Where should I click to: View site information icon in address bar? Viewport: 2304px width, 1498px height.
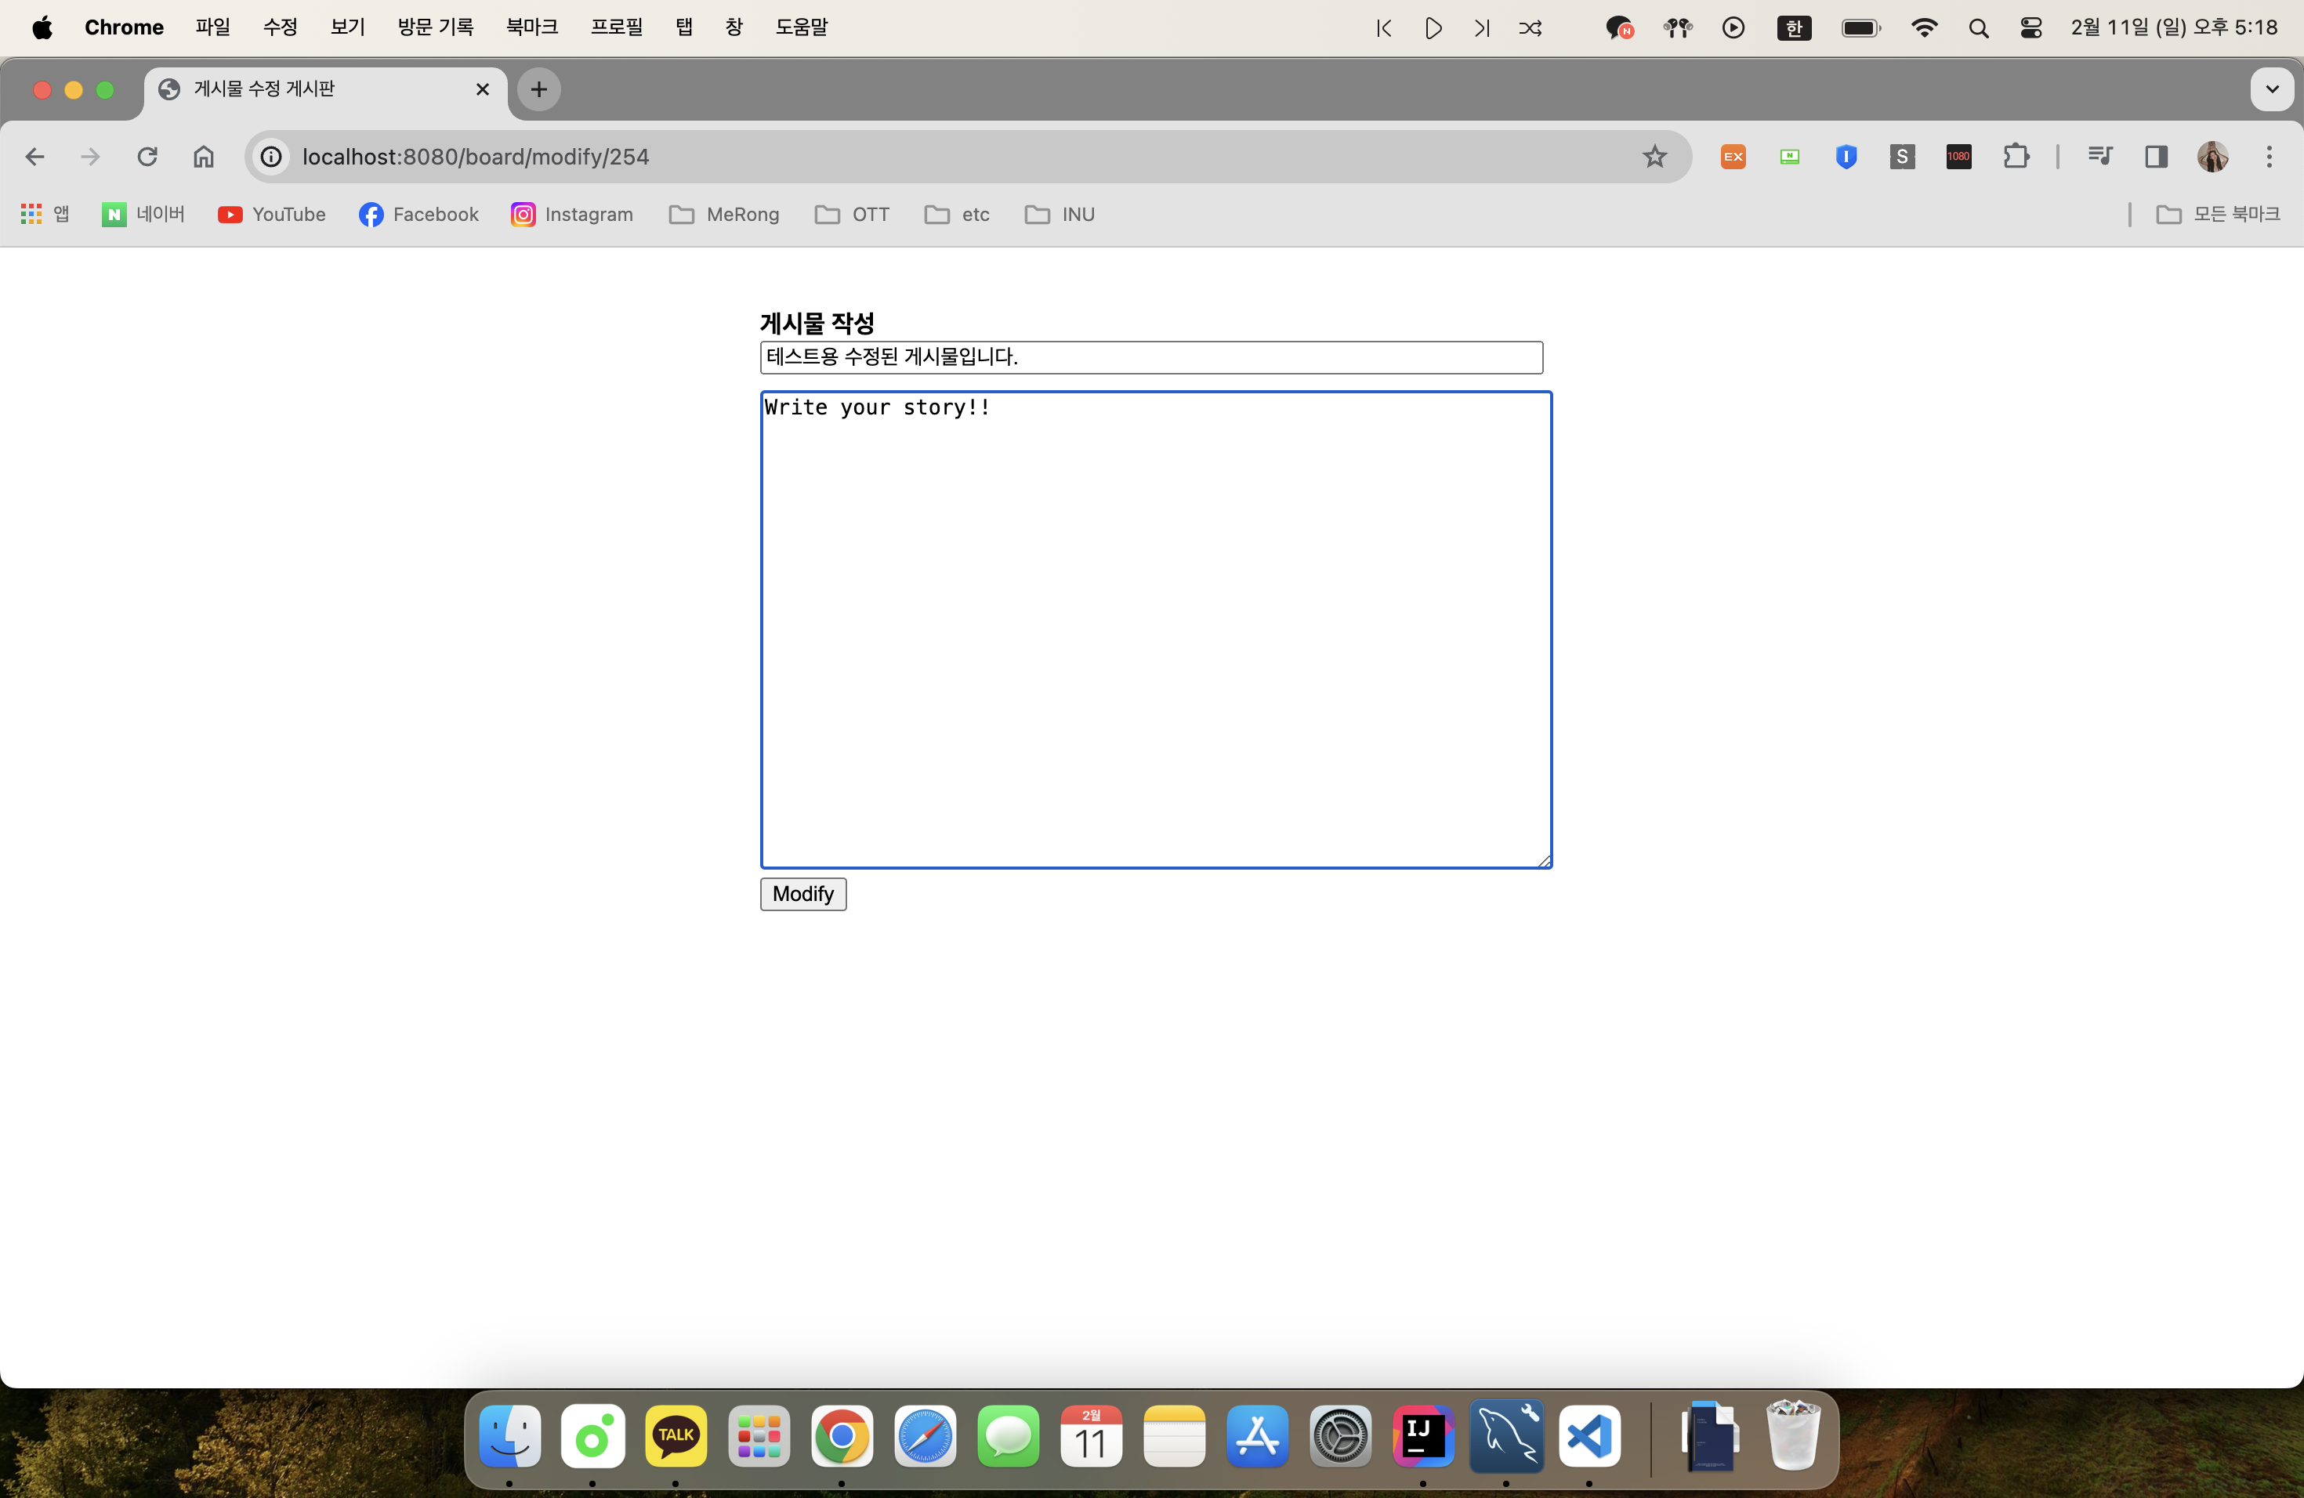point(272,157)
